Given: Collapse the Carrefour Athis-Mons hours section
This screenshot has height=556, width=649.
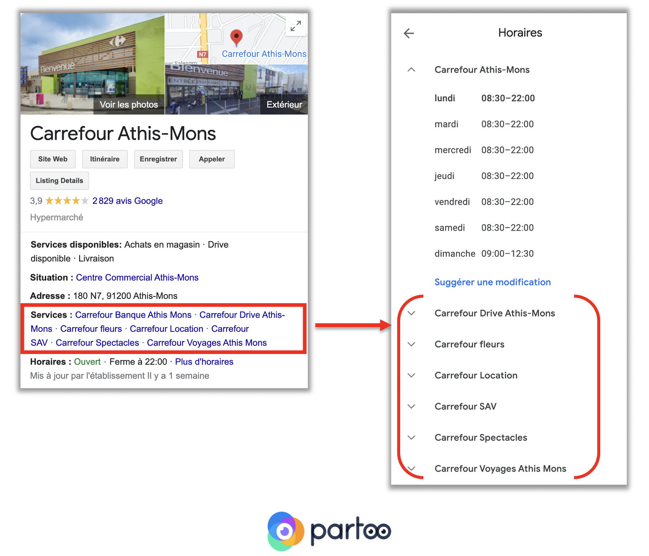Looking at the screenshot, I should coord(411,70).
